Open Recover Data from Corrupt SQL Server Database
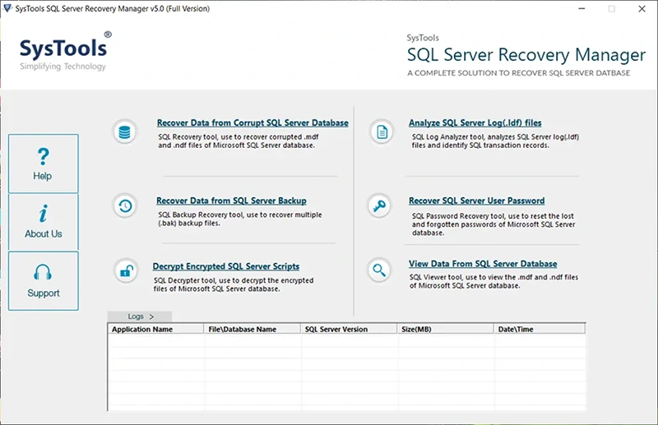Viewport: 658px width, 425px height. (x=253, y=123)
